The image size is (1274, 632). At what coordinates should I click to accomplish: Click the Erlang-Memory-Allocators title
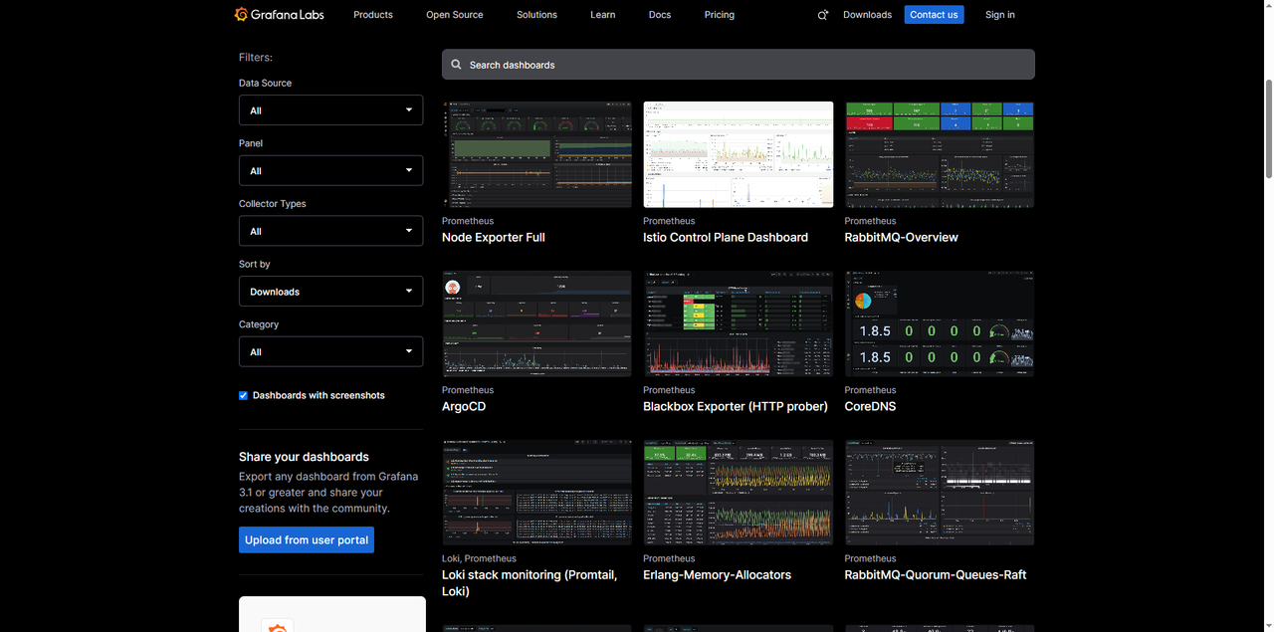click(x=718, y=575)
